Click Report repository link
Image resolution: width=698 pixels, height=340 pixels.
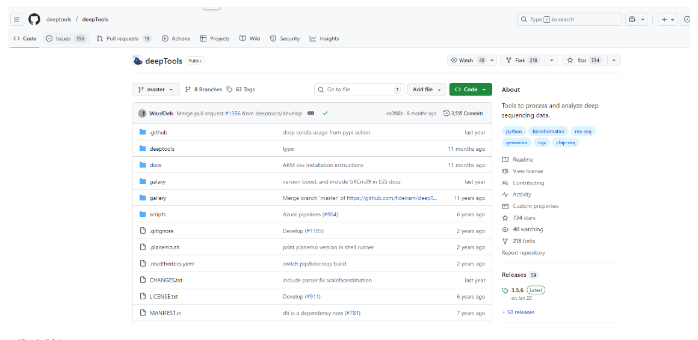(523, 252)
